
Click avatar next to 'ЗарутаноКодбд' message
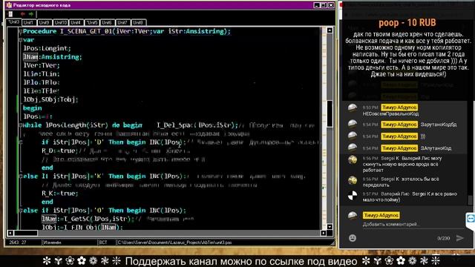[x=353, y=124]
